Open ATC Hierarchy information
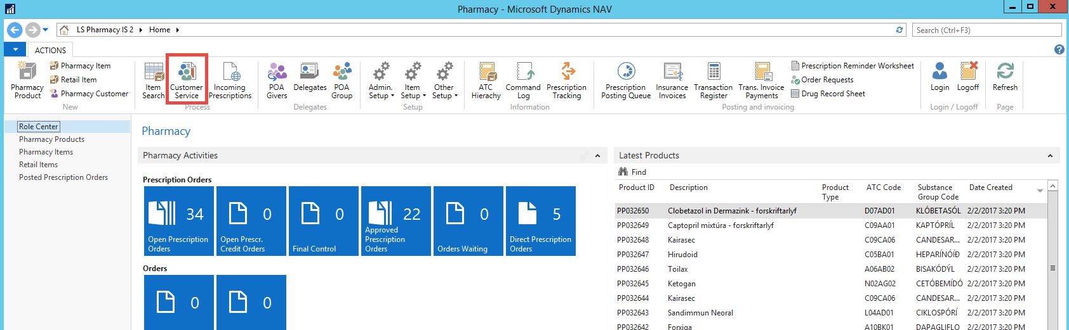Screen dimensions: 1069x330 [486, 80]
